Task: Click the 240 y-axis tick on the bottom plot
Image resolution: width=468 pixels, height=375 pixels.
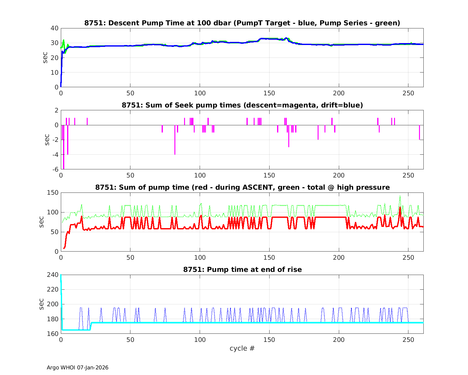Action: [52, 275]
